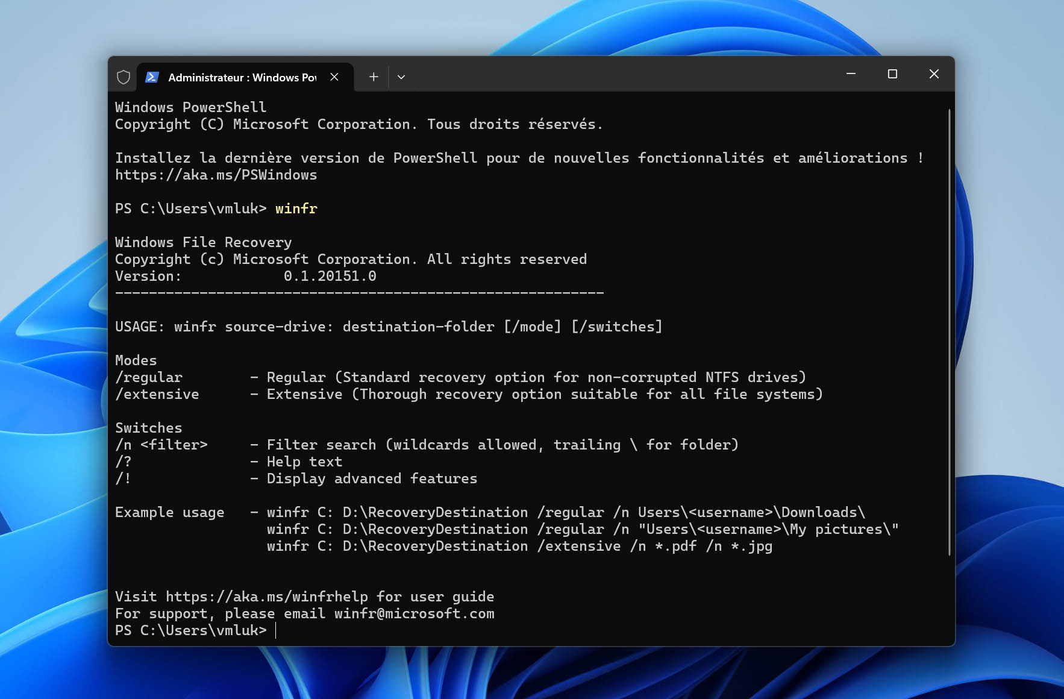Close the PowerShell tab
Viewport: 1064px width, 699px height.
click(334, 77)
